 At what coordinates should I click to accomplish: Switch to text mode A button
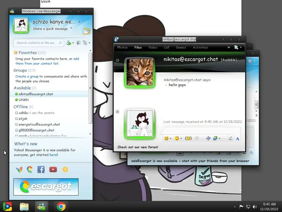[237, 139]
